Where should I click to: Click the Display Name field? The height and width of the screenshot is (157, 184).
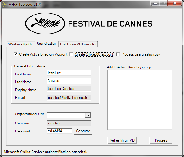click(x=69, y=89)
